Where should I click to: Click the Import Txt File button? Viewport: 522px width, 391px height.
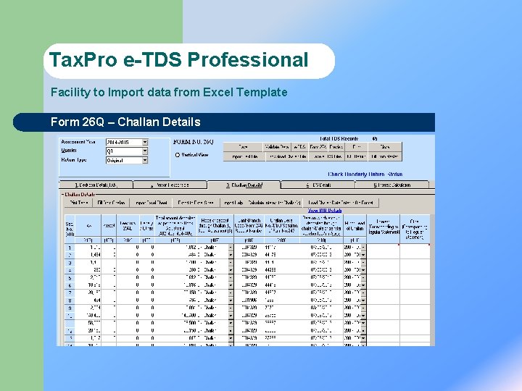tap(244, 156)
